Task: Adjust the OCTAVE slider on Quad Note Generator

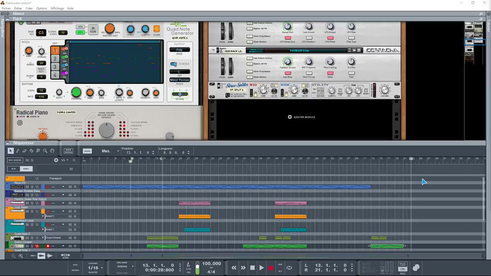Action: coord(180,94)
